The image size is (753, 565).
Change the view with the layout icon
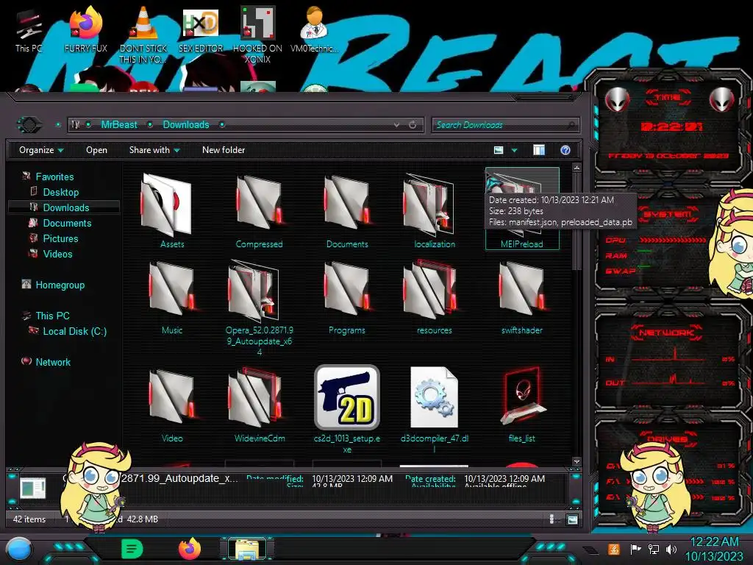tap(499, 150)
